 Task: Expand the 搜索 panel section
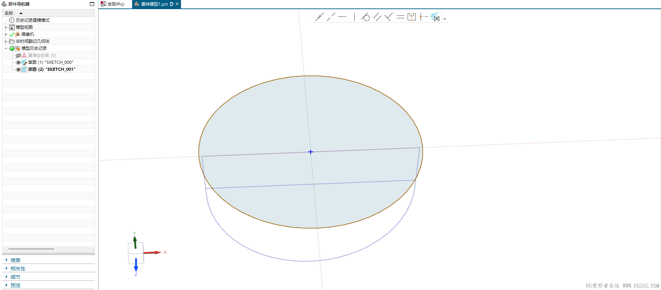click(x=15, y=260)
